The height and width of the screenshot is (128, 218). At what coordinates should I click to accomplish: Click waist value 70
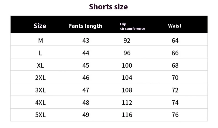(x=175, y=78)
